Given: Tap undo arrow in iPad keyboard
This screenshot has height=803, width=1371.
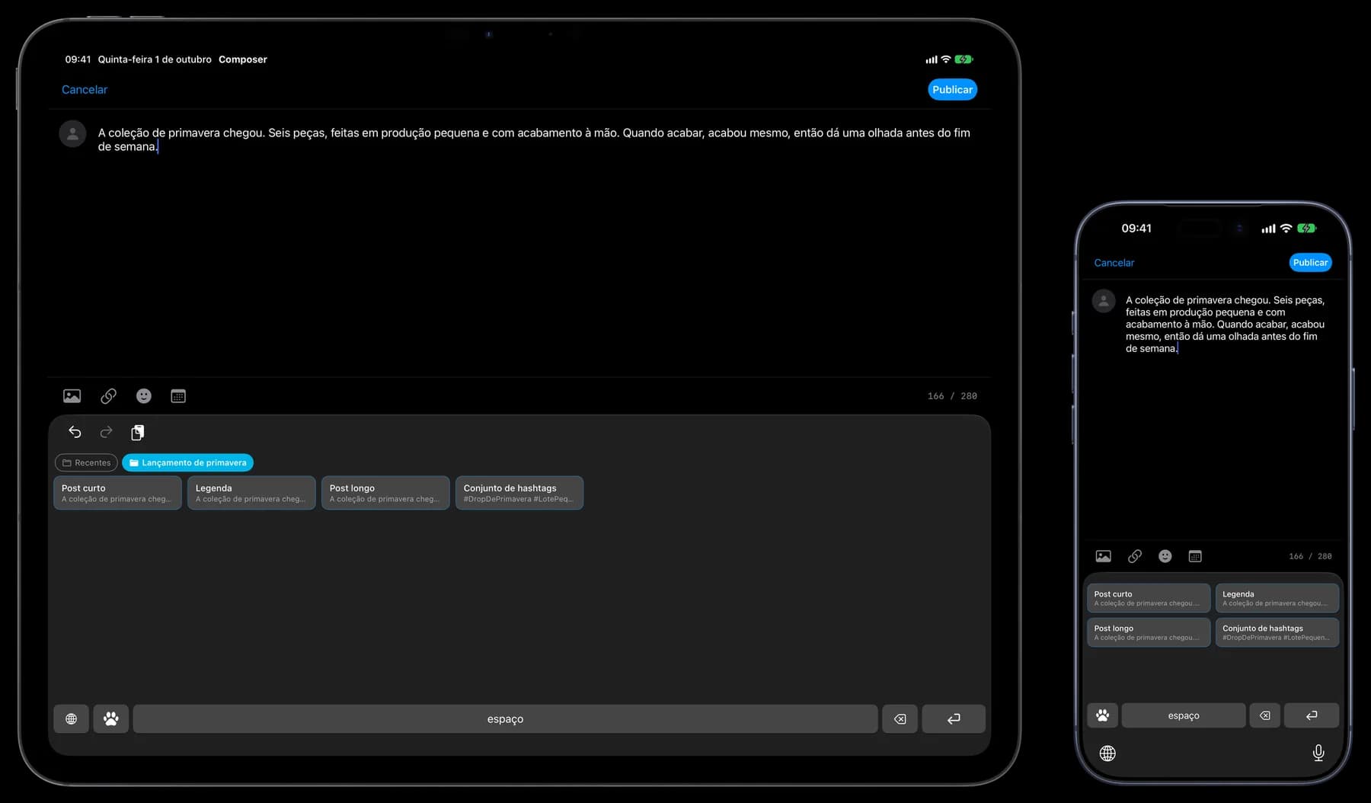Looking at the screenshot, I should point(75,432).
